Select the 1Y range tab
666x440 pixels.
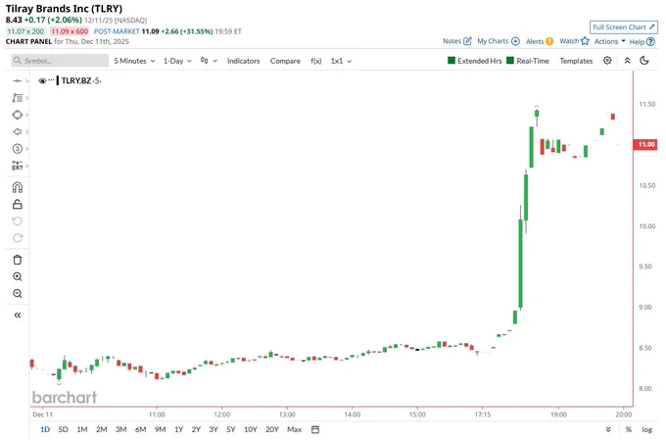pos(178,429)
